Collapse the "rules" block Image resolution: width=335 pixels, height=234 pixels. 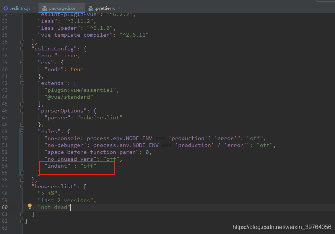23,131
